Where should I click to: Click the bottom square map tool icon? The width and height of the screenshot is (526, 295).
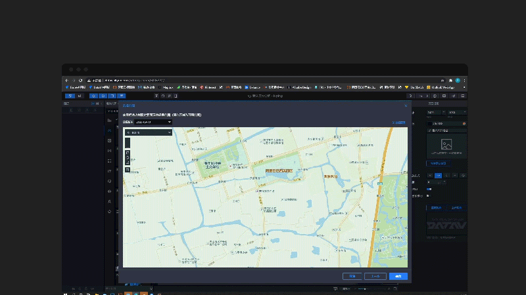[128, 170]
